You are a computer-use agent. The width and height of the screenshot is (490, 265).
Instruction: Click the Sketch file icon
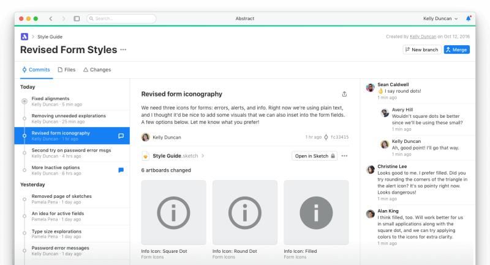(x=145, y=156)
